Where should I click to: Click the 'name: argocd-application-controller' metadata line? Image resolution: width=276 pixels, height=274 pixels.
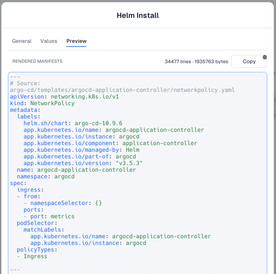point(76,170)
